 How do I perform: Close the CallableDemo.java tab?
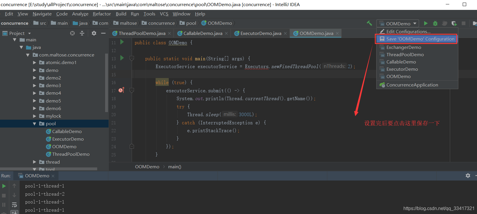(x=226, y=33)
